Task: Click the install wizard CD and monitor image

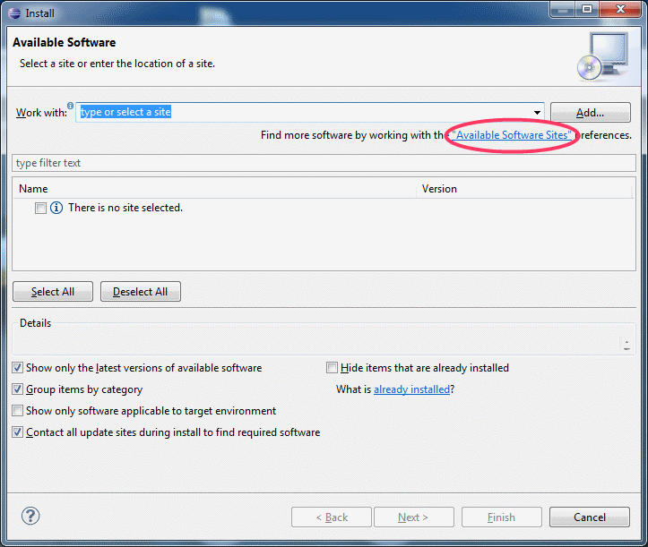Action: (603, 56)
